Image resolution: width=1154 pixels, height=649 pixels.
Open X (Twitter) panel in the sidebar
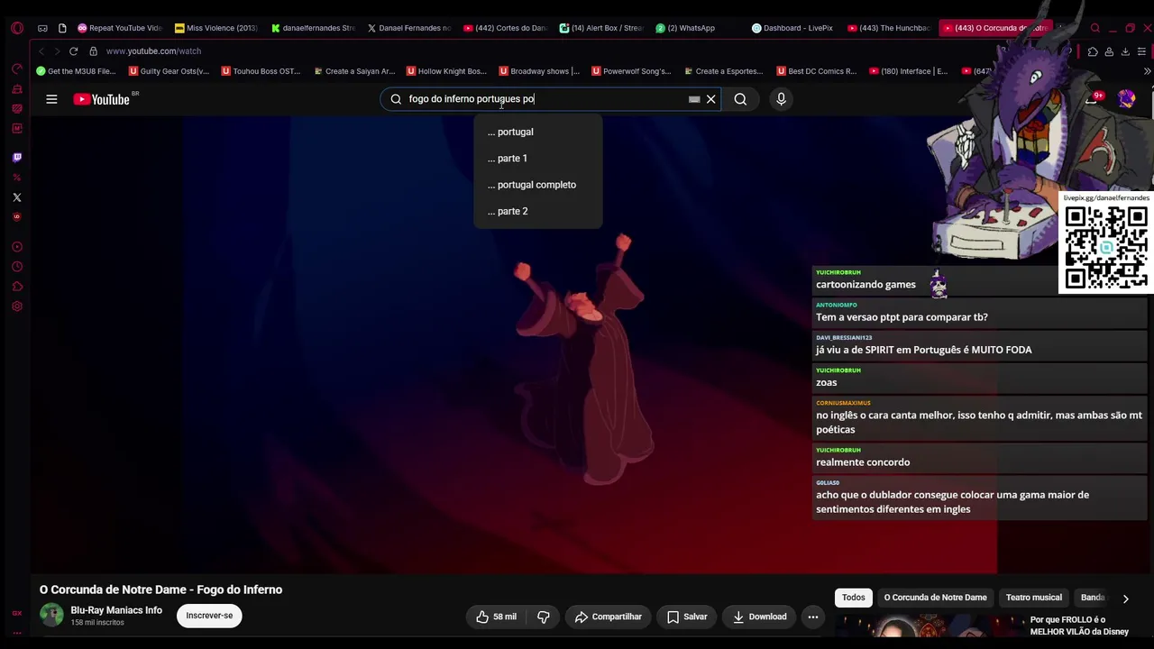pos(16,197)
